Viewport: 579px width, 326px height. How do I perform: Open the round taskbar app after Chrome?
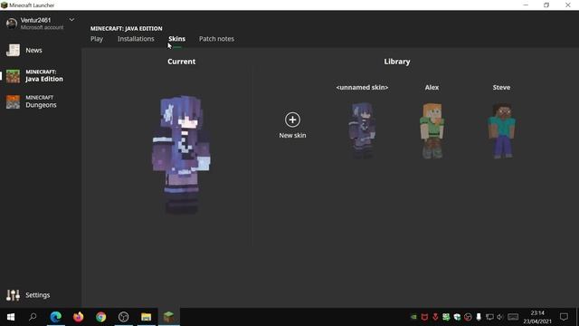(x=124, y=317)
